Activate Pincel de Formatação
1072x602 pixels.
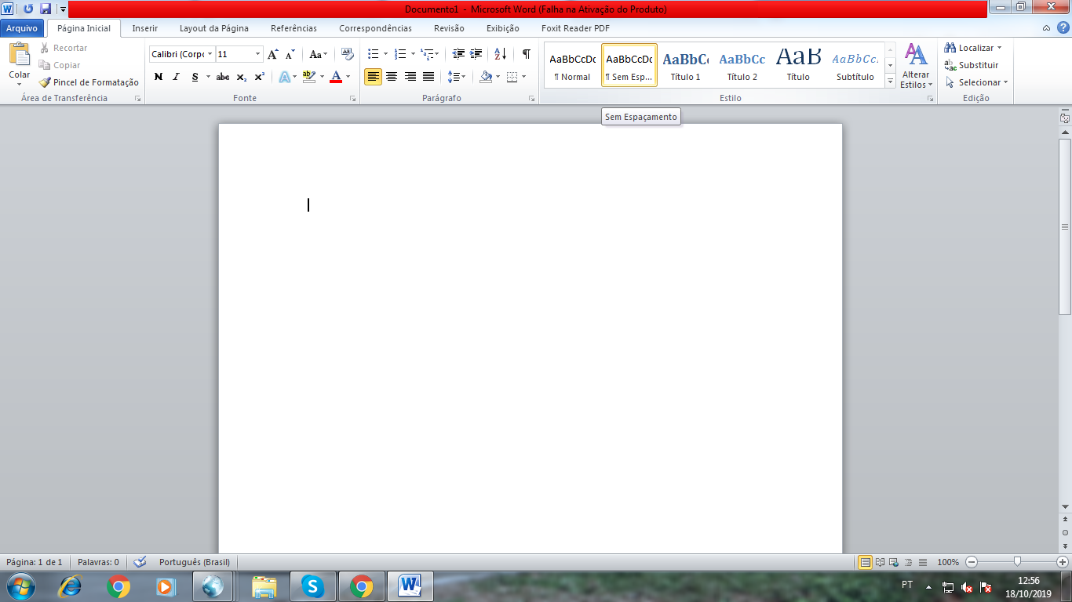point(89,82)
